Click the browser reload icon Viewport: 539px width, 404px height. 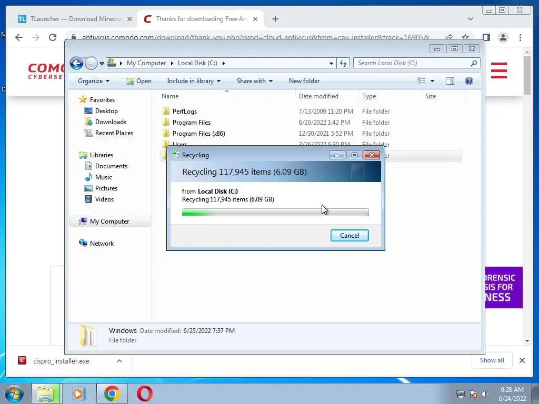click(53, 37)
